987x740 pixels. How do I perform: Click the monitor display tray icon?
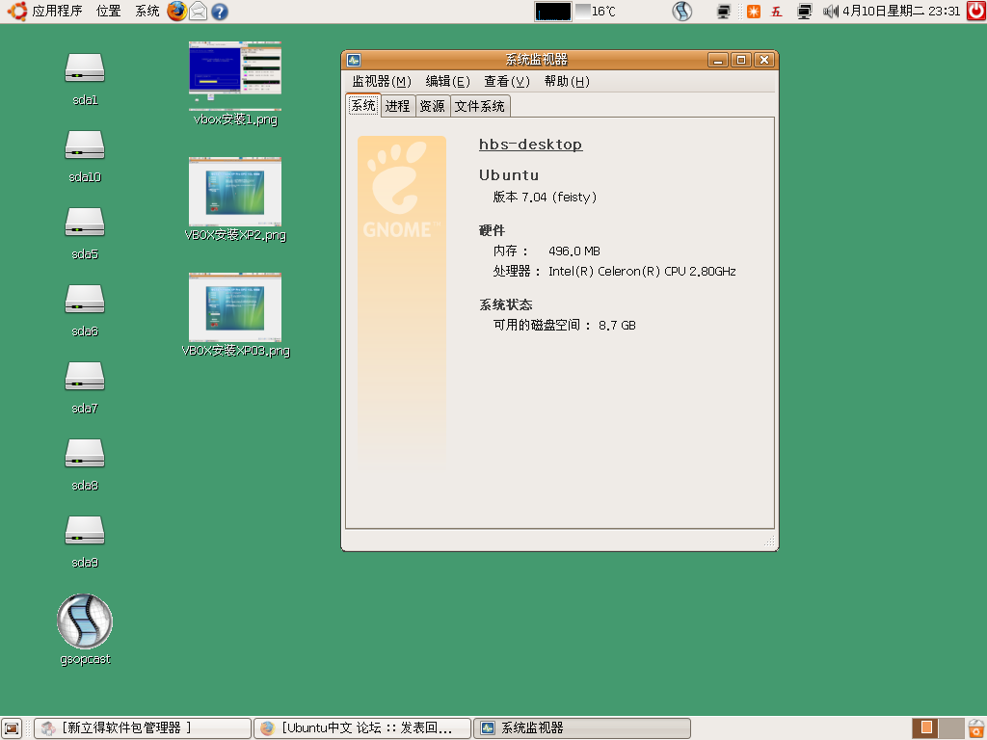[724, 12]
